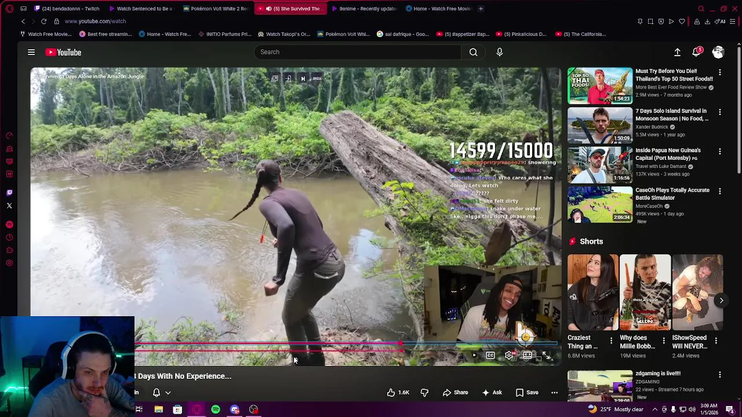Save the video to a playlist
The width and height of the screenshot is (742, 417).
click(x=527, y=393)
